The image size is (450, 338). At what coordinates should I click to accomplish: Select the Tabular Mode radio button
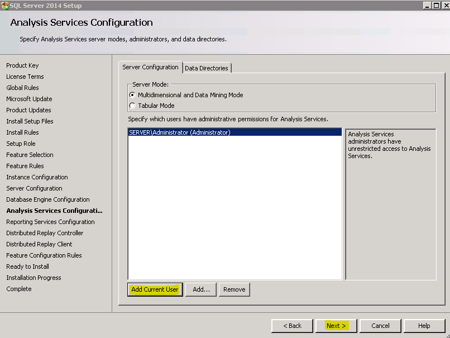coord(132,106)
